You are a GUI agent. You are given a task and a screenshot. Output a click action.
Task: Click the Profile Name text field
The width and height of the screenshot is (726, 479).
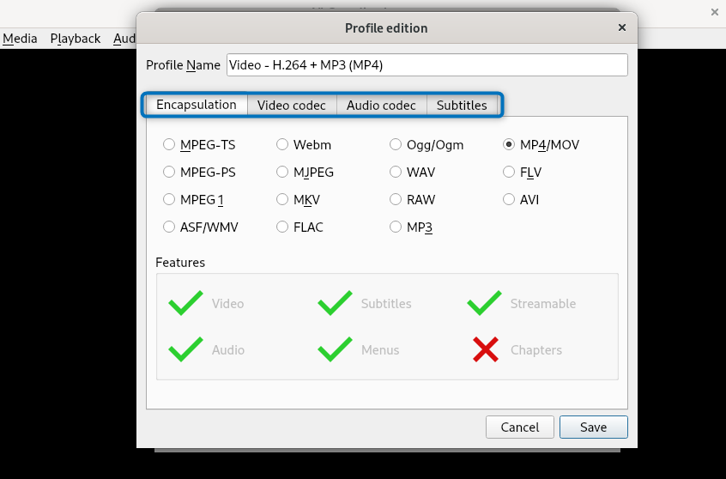pyautogui.click(x=427, y=65)
